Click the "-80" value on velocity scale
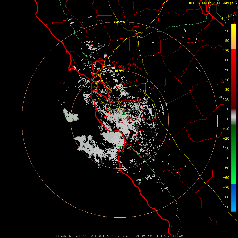This screenshot has width=238, height=238. point(226,197)
